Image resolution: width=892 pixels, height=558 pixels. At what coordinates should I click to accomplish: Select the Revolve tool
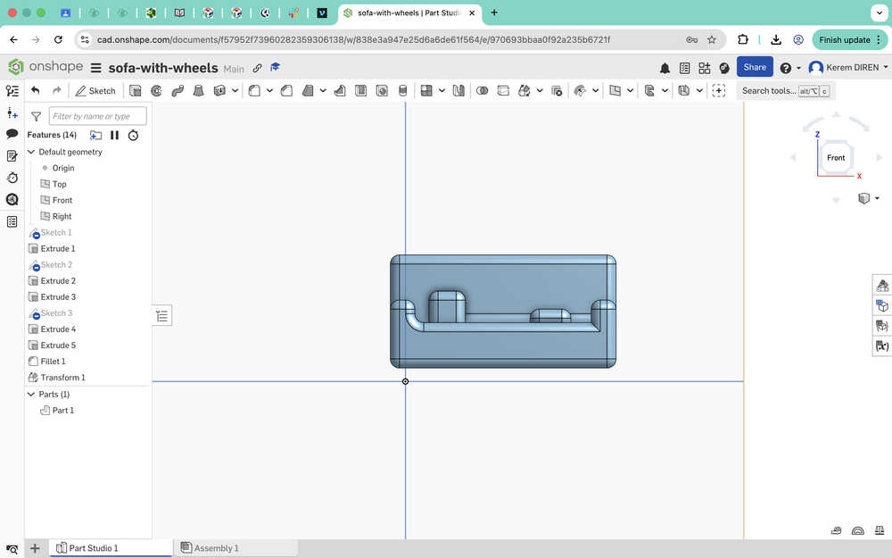point(156,90)
